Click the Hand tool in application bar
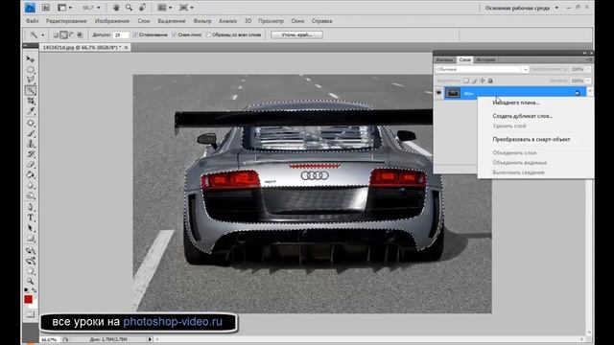 116,8
